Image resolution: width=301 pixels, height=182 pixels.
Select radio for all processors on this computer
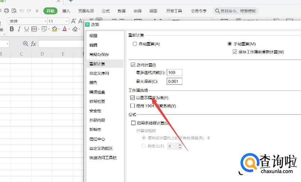(x=144, y=138)
